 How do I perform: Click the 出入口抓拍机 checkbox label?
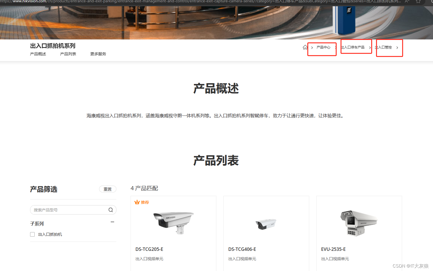click(x=50, y=234)
